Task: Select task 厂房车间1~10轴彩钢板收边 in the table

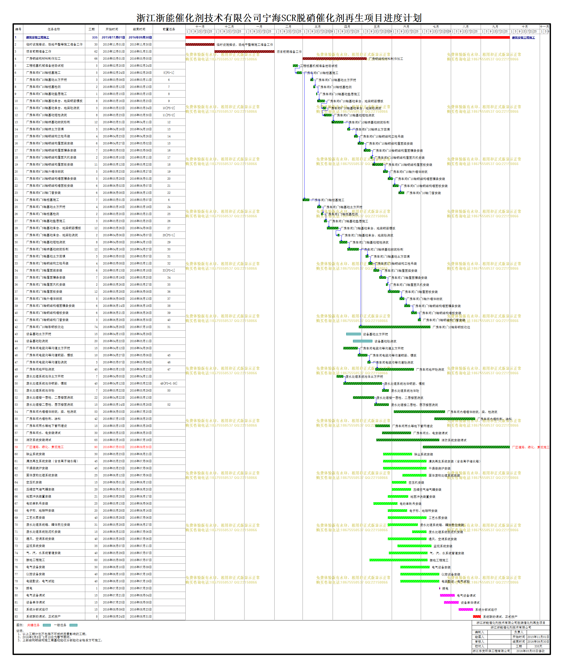Action: click(45, 327)
